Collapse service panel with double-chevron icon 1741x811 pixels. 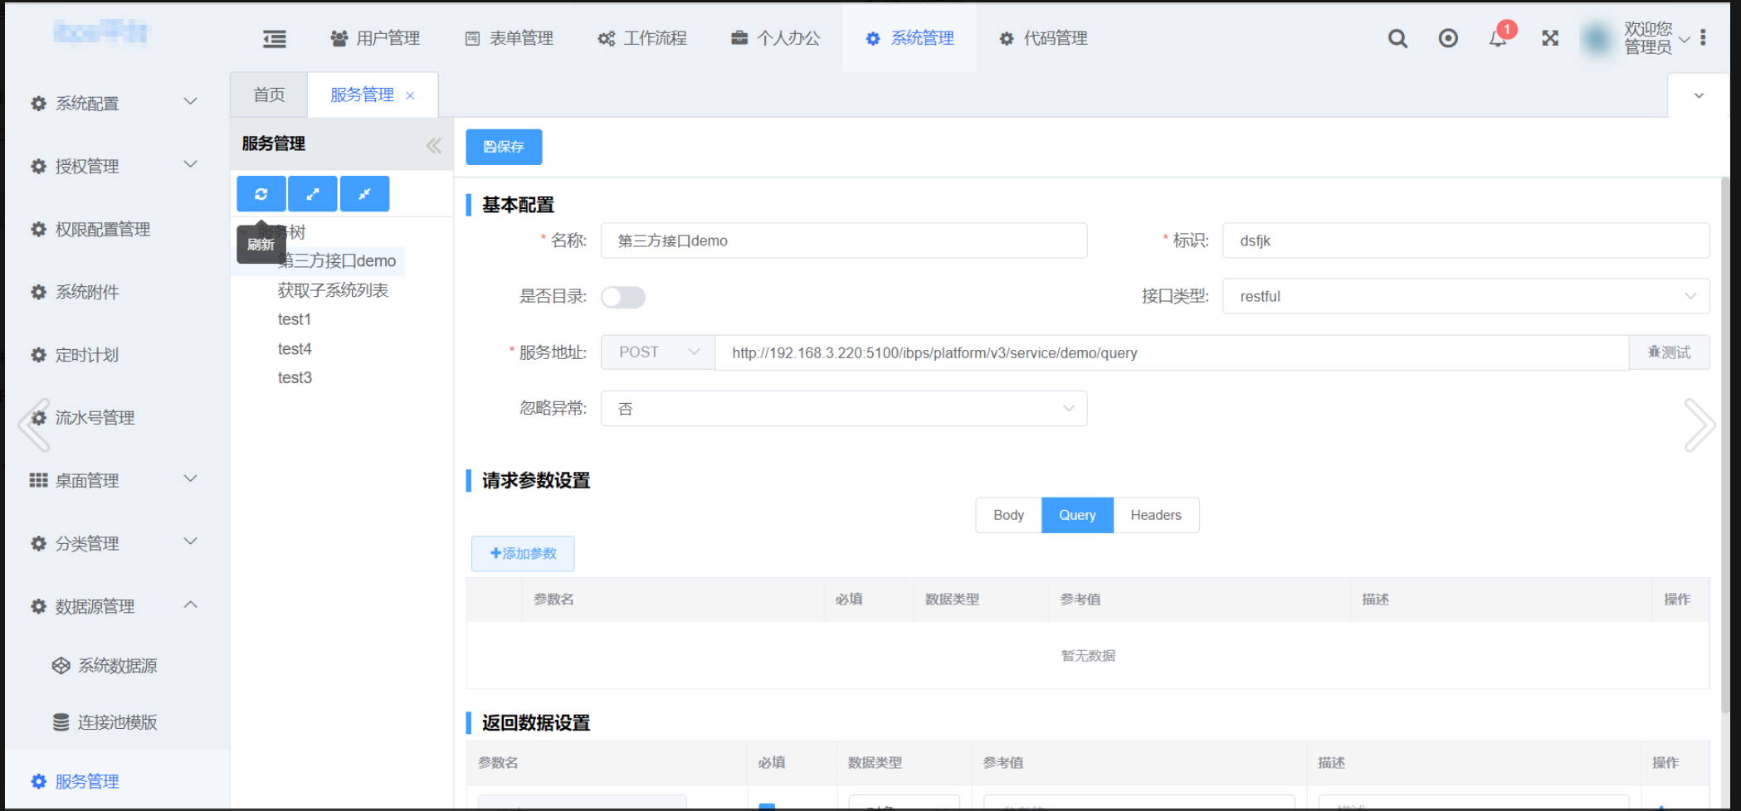433,146
